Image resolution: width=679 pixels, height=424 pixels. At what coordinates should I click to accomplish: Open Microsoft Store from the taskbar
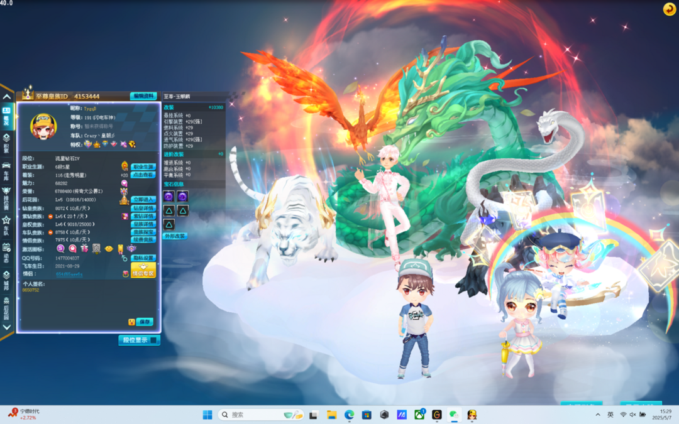pos(367,415)
